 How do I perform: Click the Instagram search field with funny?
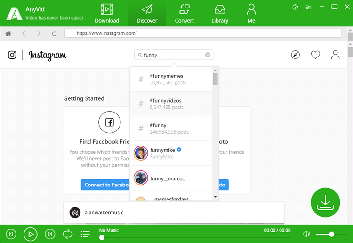[174, 55]
